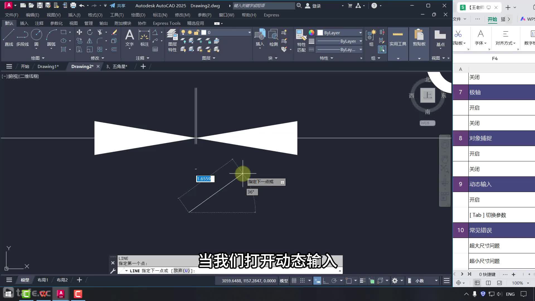This screenshot has height=301, width=535.
Task: Click the 1.6559 dynamic input field
Action: pyautogui.click(x=205, y=179)
